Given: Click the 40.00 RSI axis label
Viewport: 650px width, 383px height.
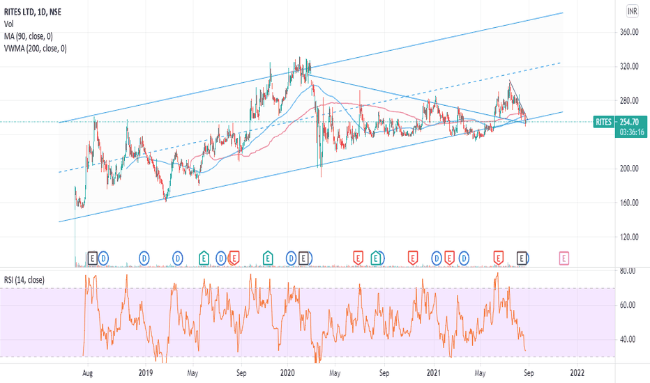Looking at the screenshot, I should click(628, 340).
